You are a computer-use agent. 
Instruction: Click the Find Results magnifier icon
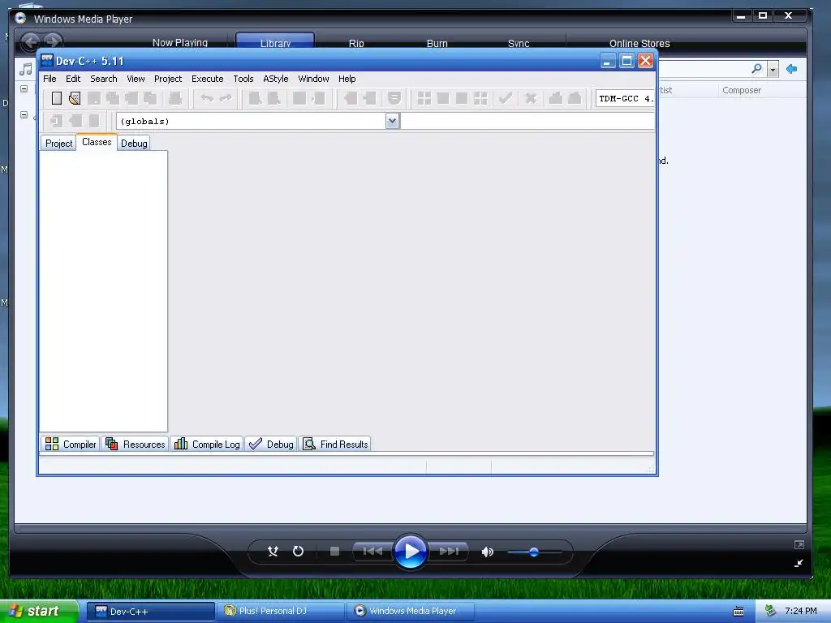click(309, 444)
